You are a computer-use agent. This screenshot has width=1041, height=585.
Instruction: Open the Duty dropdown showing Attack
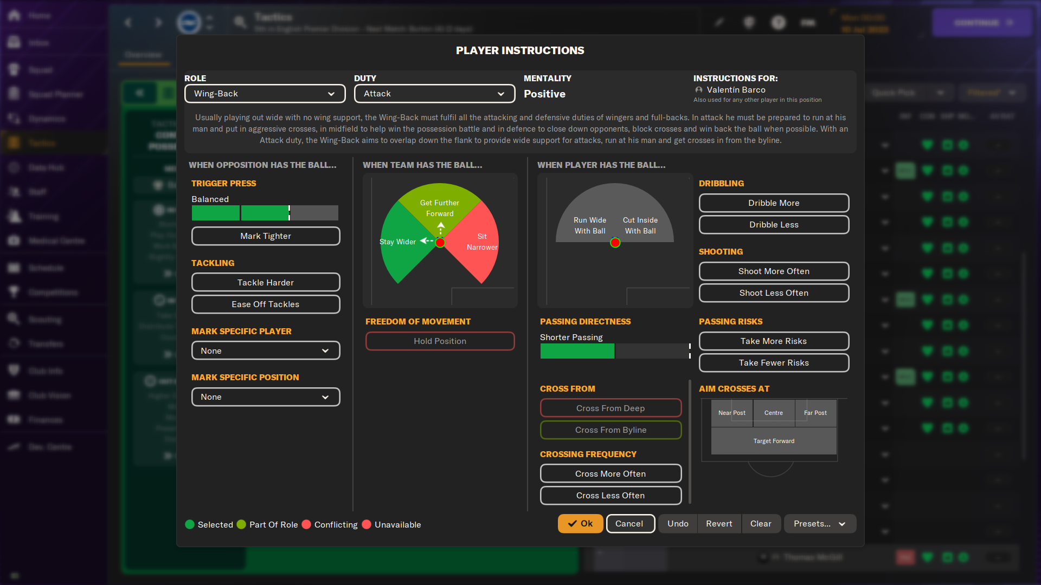pos(434,94)
